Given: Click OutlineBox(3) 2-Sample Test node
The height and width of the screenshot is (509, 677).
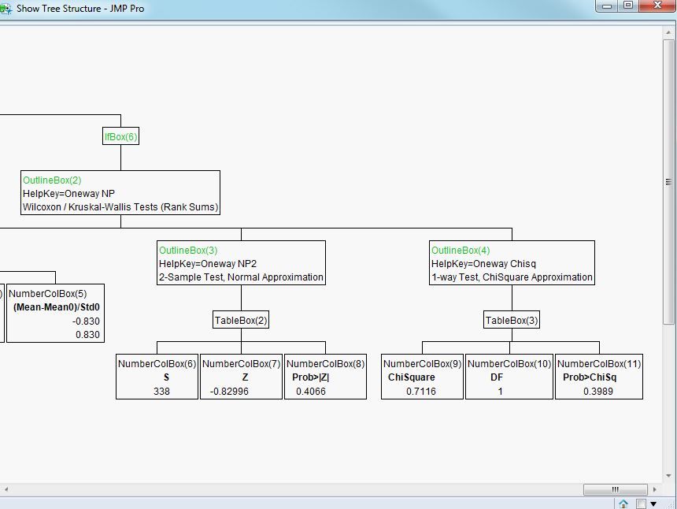Looking at the screenshot, I should 241,262.
